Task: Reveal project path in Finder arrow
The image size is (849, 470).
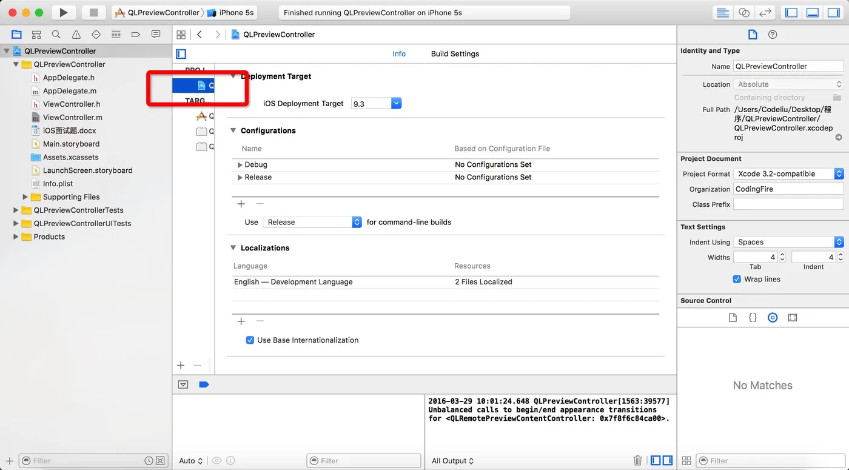Action: pyautogui.click(x=839, y=138)
